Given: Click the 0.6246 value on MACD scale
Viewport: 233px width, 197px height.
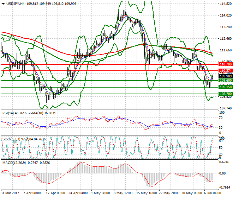Looking at the screenshot, I should [225, 163].
